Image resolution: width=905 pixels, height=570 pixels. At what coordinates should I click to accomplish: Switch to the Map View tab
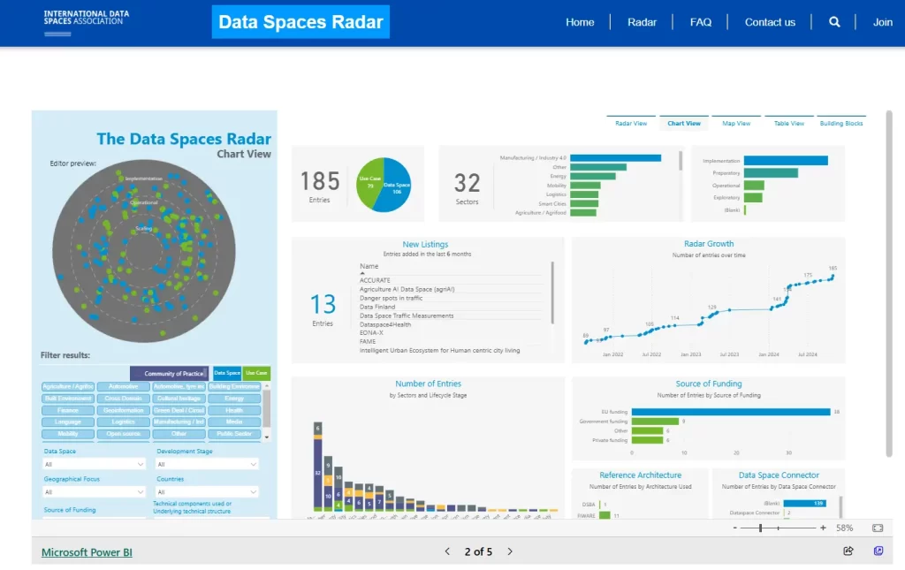(735, 124)
